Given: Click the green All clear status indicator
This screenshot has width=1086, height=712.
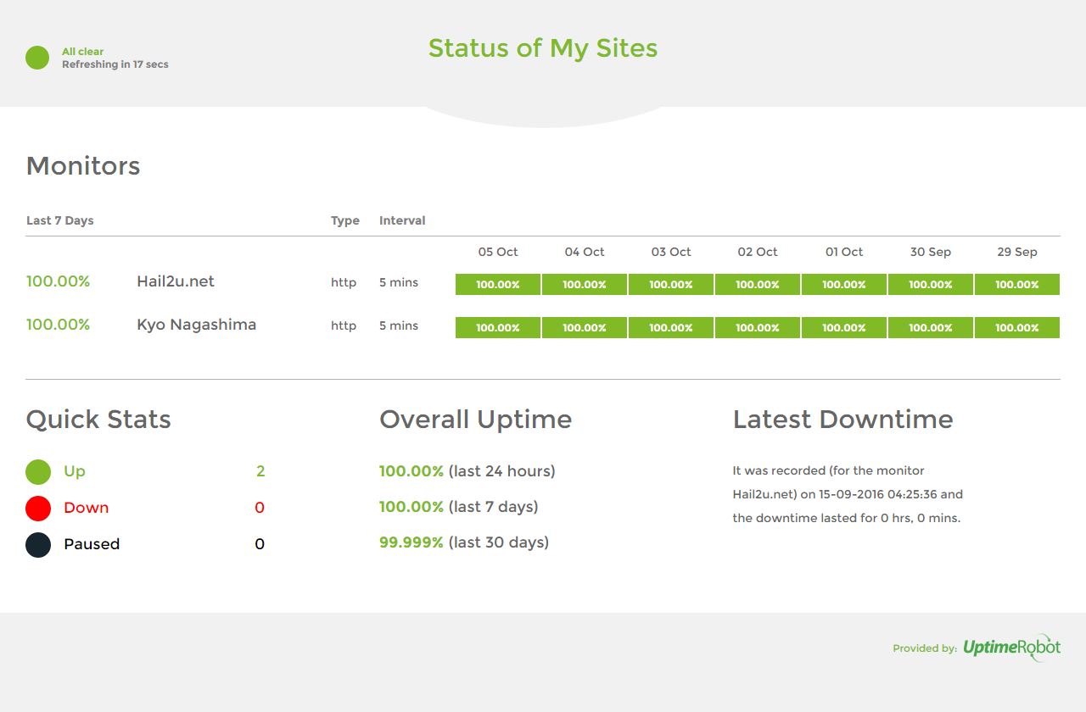Looking at the screenshot, I should [x=36, y=58].
